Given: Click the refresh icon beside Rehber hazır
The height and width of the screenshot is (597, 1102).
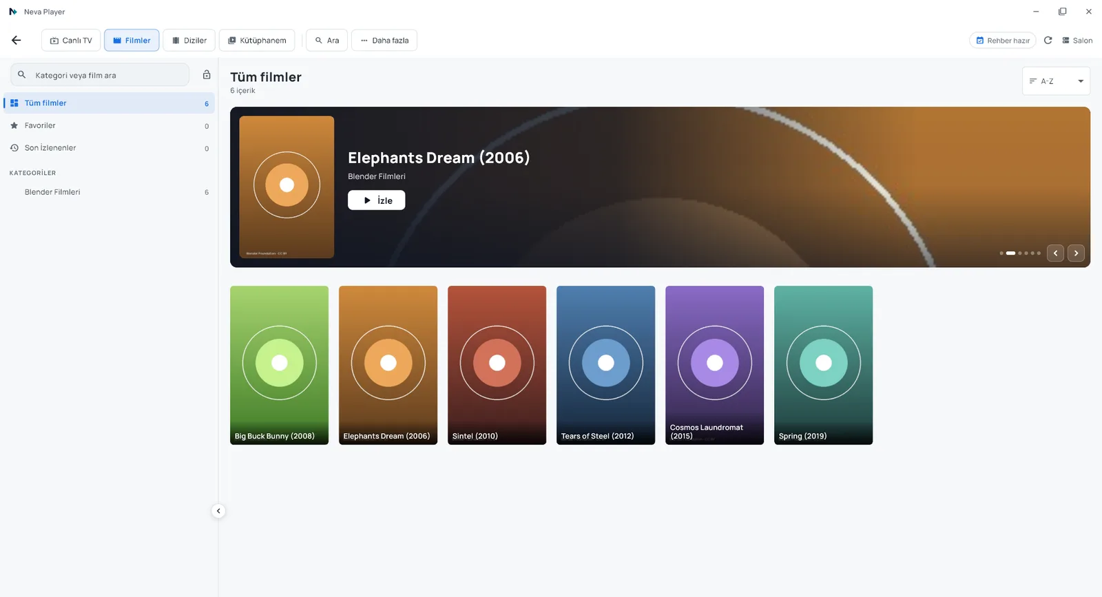Looking at the screenshot, I should click(x=1048, y=40).
